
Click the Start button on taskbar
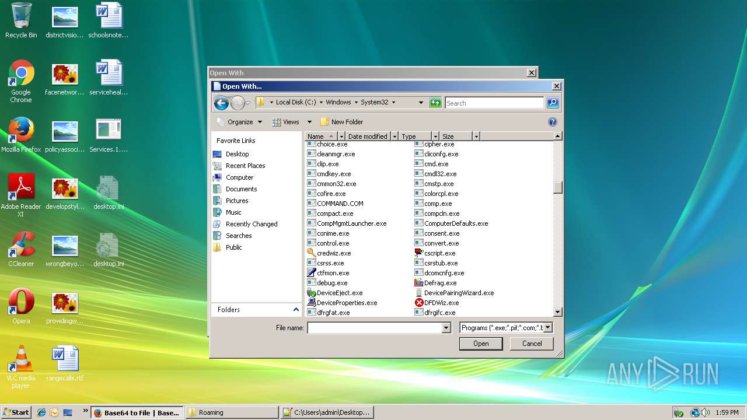16,412
